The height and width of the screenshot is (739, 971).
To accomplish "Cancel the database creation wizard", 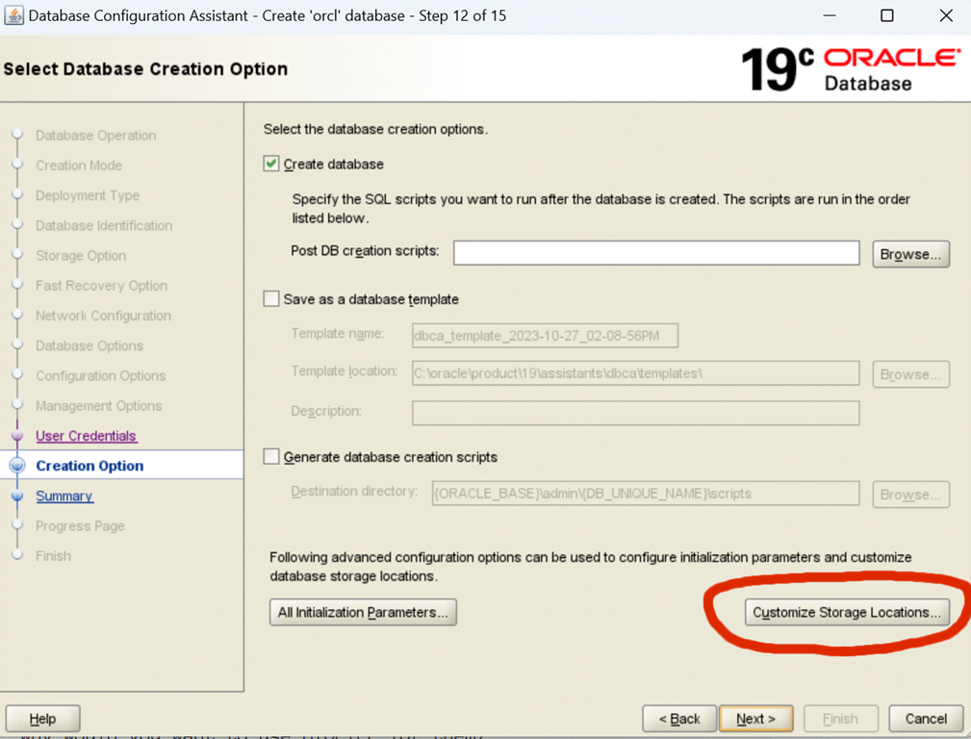I will 925,719.
